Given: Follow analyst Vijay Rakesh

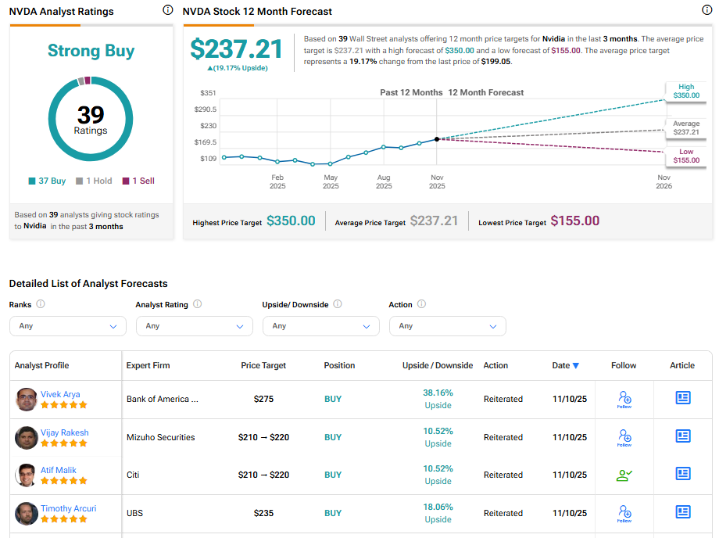Looking at the screenshot, I should click(x=624, y=437).
